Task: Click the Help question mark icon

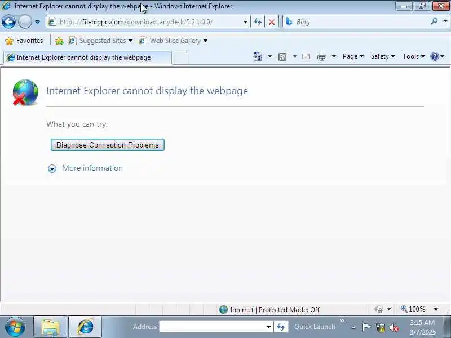Action: pos(434,56)
